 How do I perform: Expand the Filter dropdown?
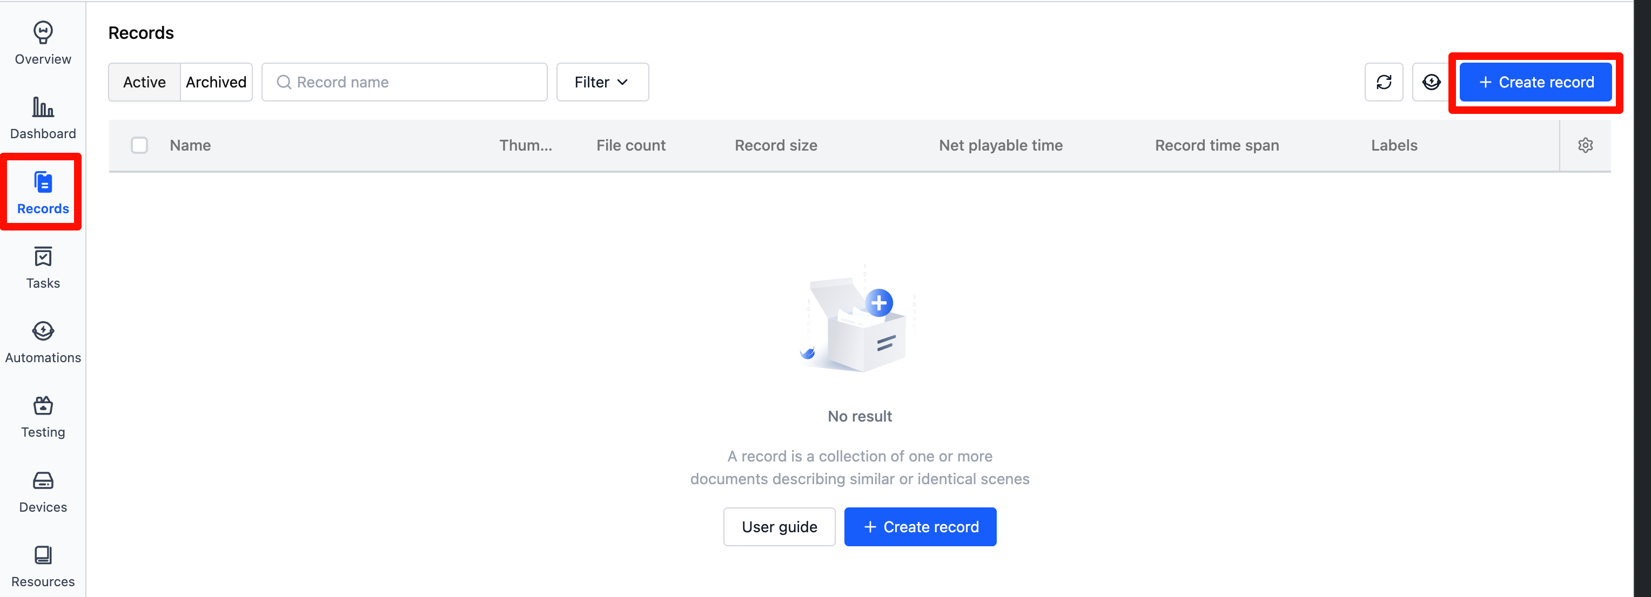601,82
